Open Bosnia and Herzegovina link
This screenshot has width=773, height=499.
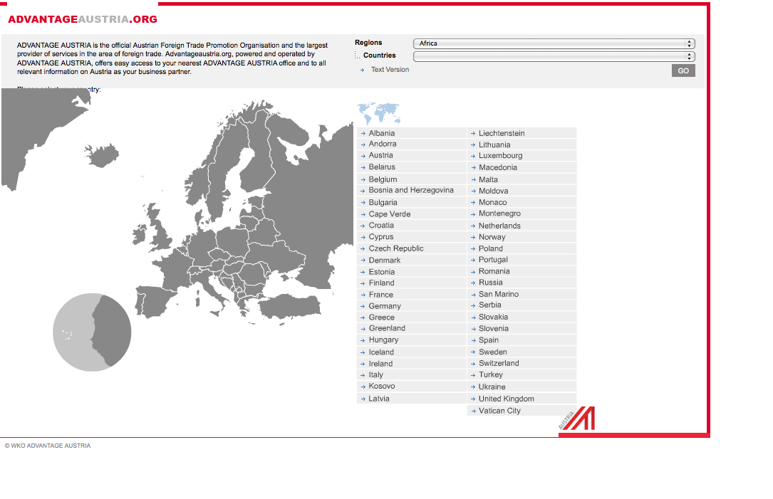click(x=411, y=190)
